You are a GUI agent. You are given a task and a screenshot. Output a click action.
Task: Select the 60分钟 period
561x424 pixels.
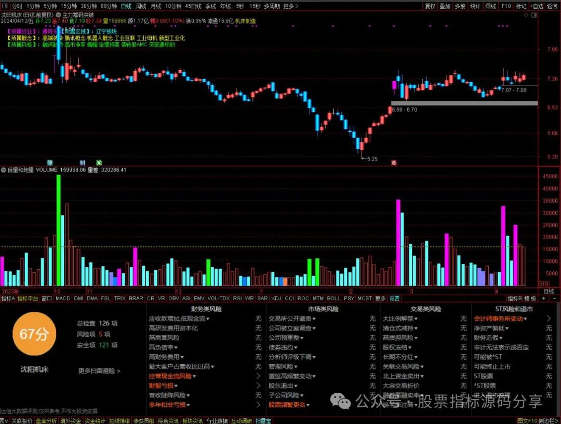(x=109, y=6)
